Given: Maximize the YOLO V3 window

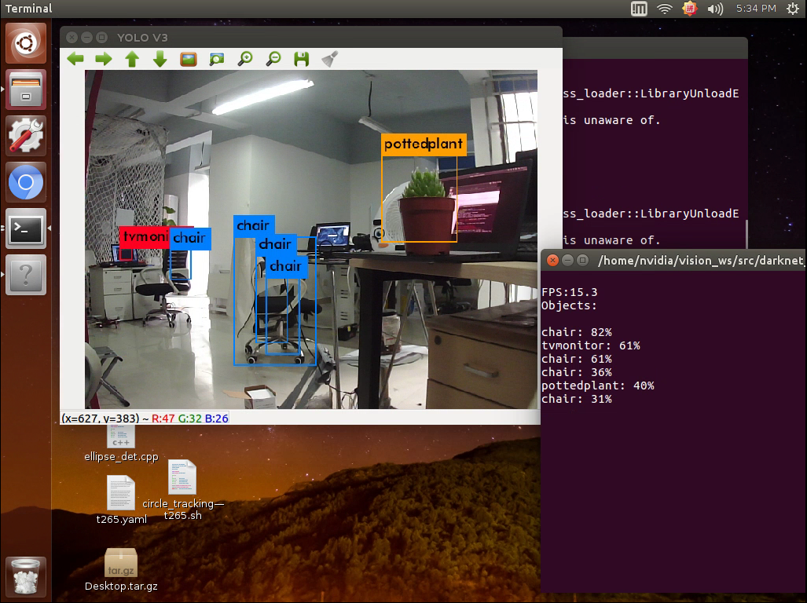Looking at the screenshot, I should (102, 37).
